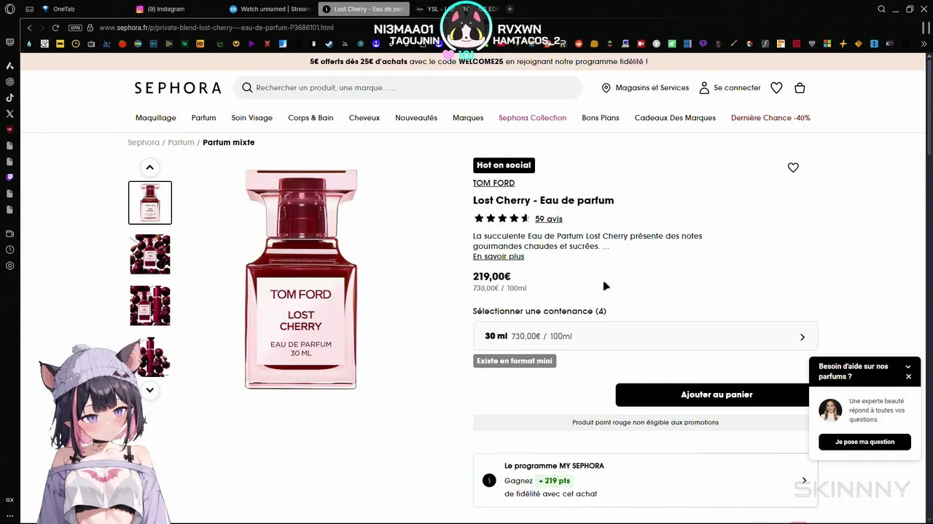Collapse the 'Besoin d'aide' chat widget chevron

click(x=908, y=367)
